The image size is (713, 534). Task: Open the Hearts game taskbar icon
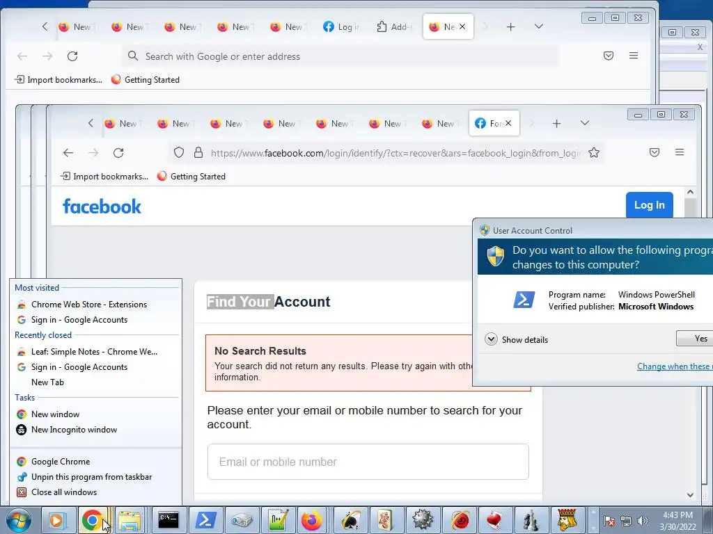click(x=495, y=520)
